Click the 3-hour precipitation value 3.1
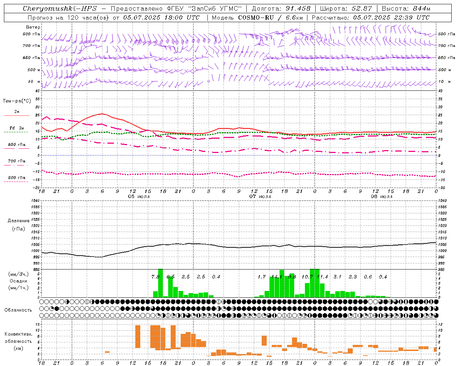 [x=337, y=277]
